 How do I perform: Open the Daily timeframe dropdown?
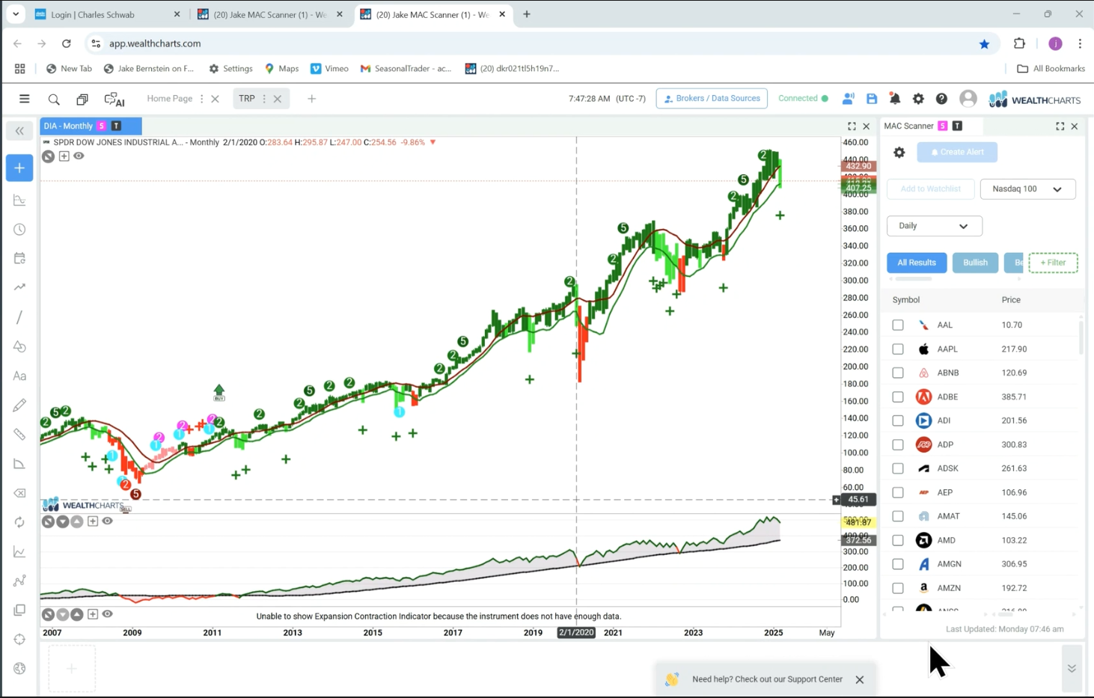click(934, 226)
